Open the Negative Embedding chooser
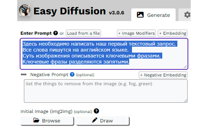 click(163, 75)
